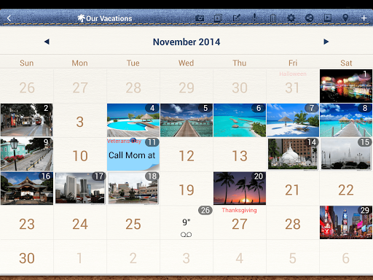Tap the map location pin icon
Image resolution: width=373 pixels, height=280 pixels.
345,18
